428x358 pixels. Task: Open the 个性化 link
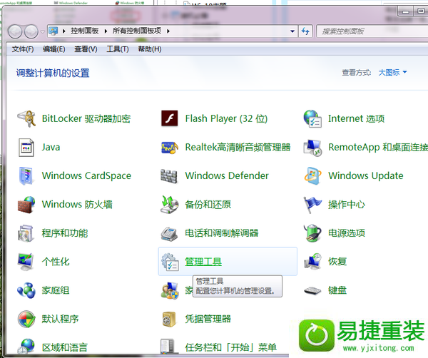pyautogui.click(x=56, y=262)
